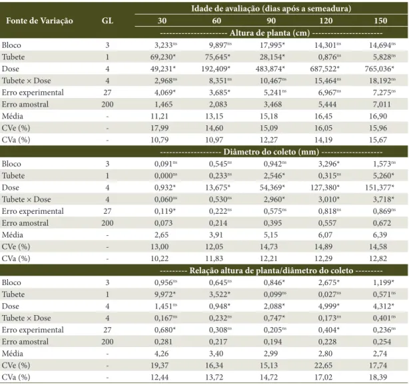The image size is (409, 385).
Task: Click the value 192,409* in Dose row
Action: click(216, 69)
